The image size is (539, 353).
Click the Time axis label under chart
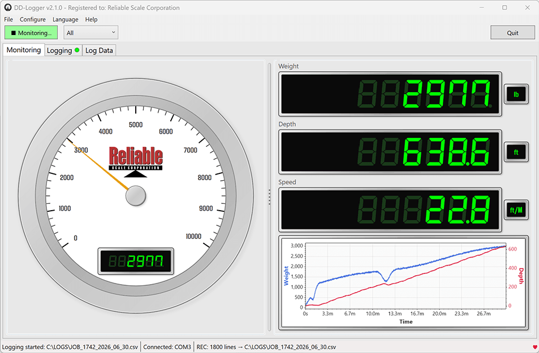pos(406,322)
